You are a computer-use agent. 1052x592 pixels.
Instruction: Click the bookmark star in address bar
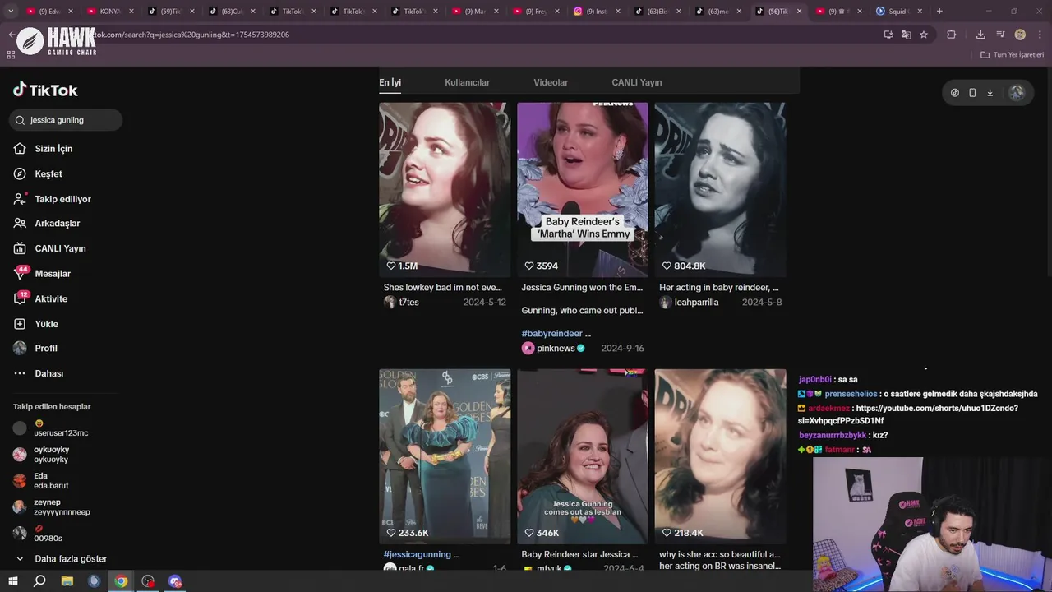click(x=924, y=35)
